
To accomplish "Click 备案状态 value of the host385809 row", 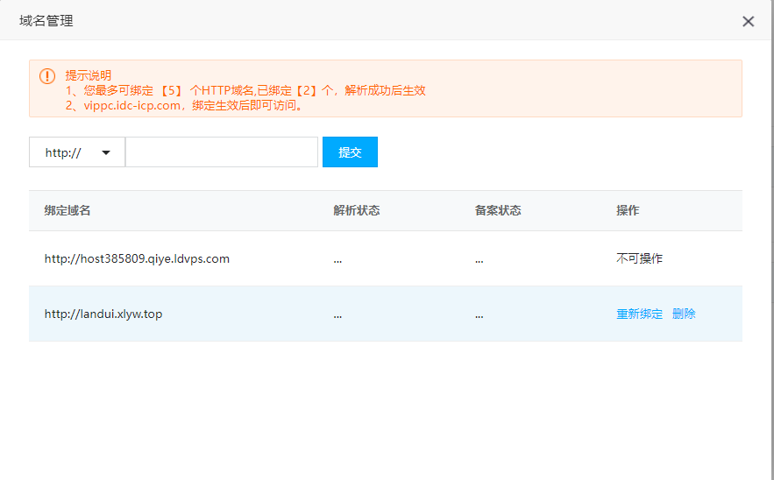I will [479, 260].
